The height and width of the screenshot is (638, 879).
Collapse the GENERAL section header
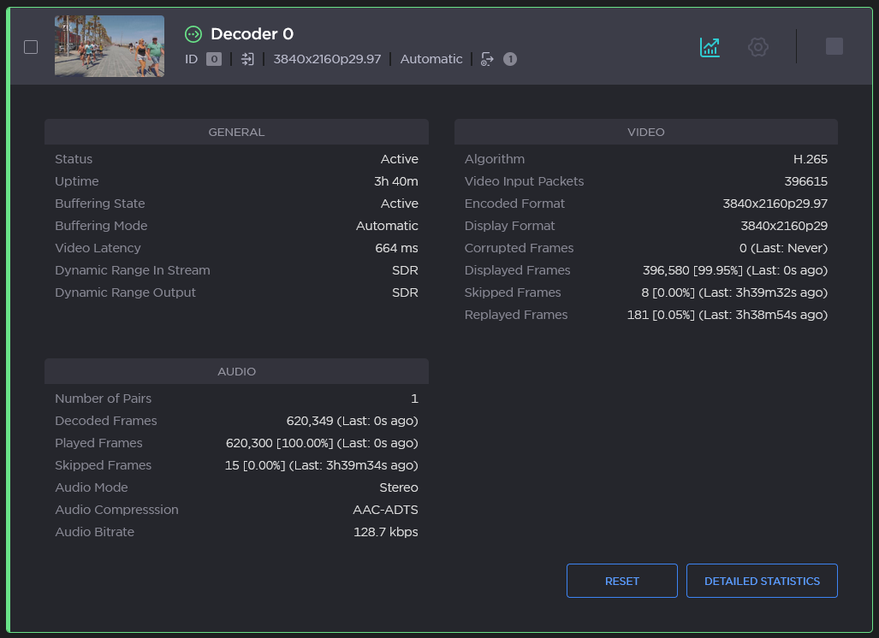click(x=236, y=132)
